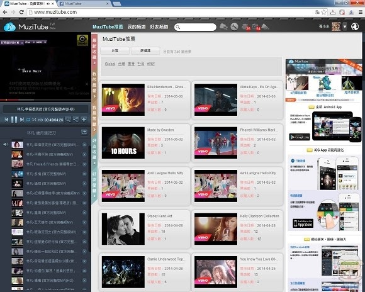Toggle shuffle mode in the player
This screenshot has width=365, height=292.
(x=34, y=120)
